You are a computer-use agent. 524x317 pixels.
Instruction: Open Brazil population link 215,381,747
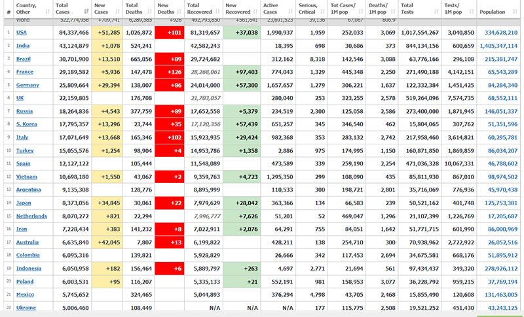tap(501, 59)
